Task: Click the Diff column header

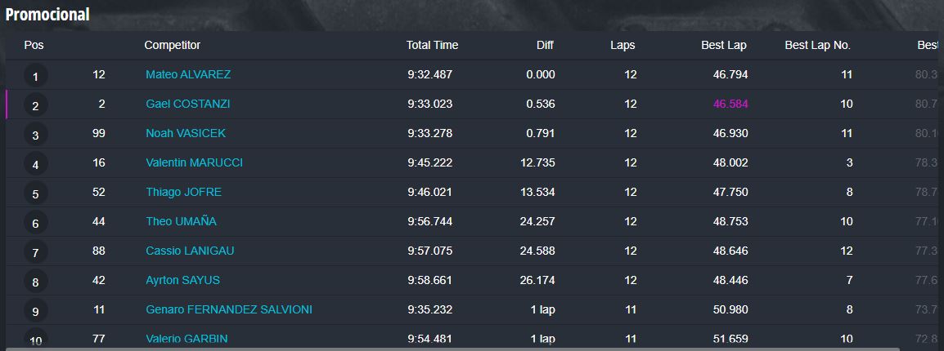Action: [545, 45]
